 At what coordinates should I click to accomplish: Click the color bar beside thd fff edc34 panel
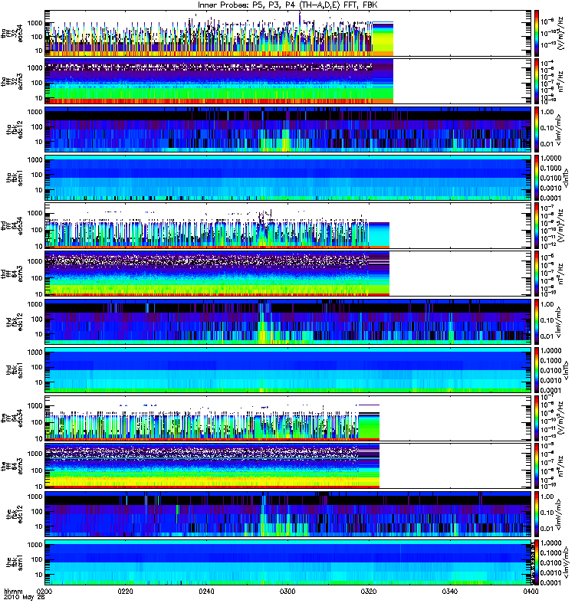coord(537,225)
